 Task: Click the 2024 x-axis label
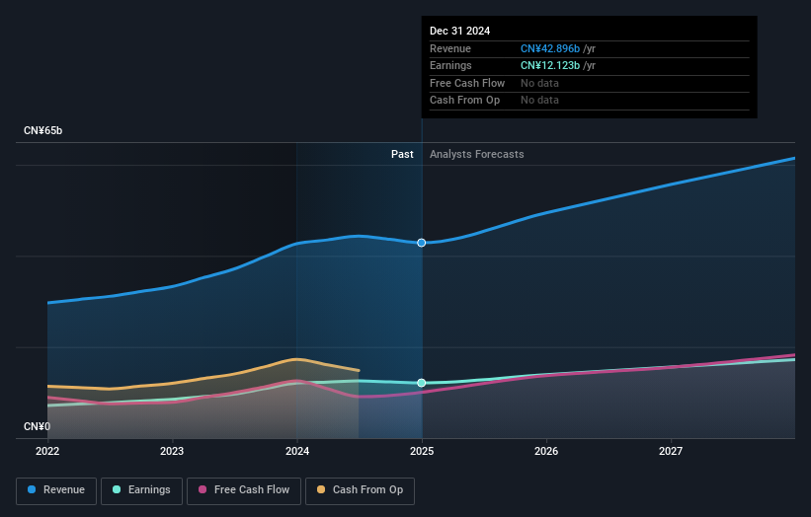[x=297, y=451]
